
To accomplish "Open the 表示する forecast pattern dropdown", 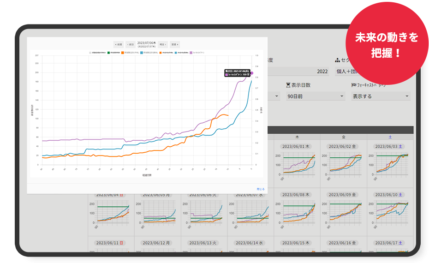I will (381, 96).
